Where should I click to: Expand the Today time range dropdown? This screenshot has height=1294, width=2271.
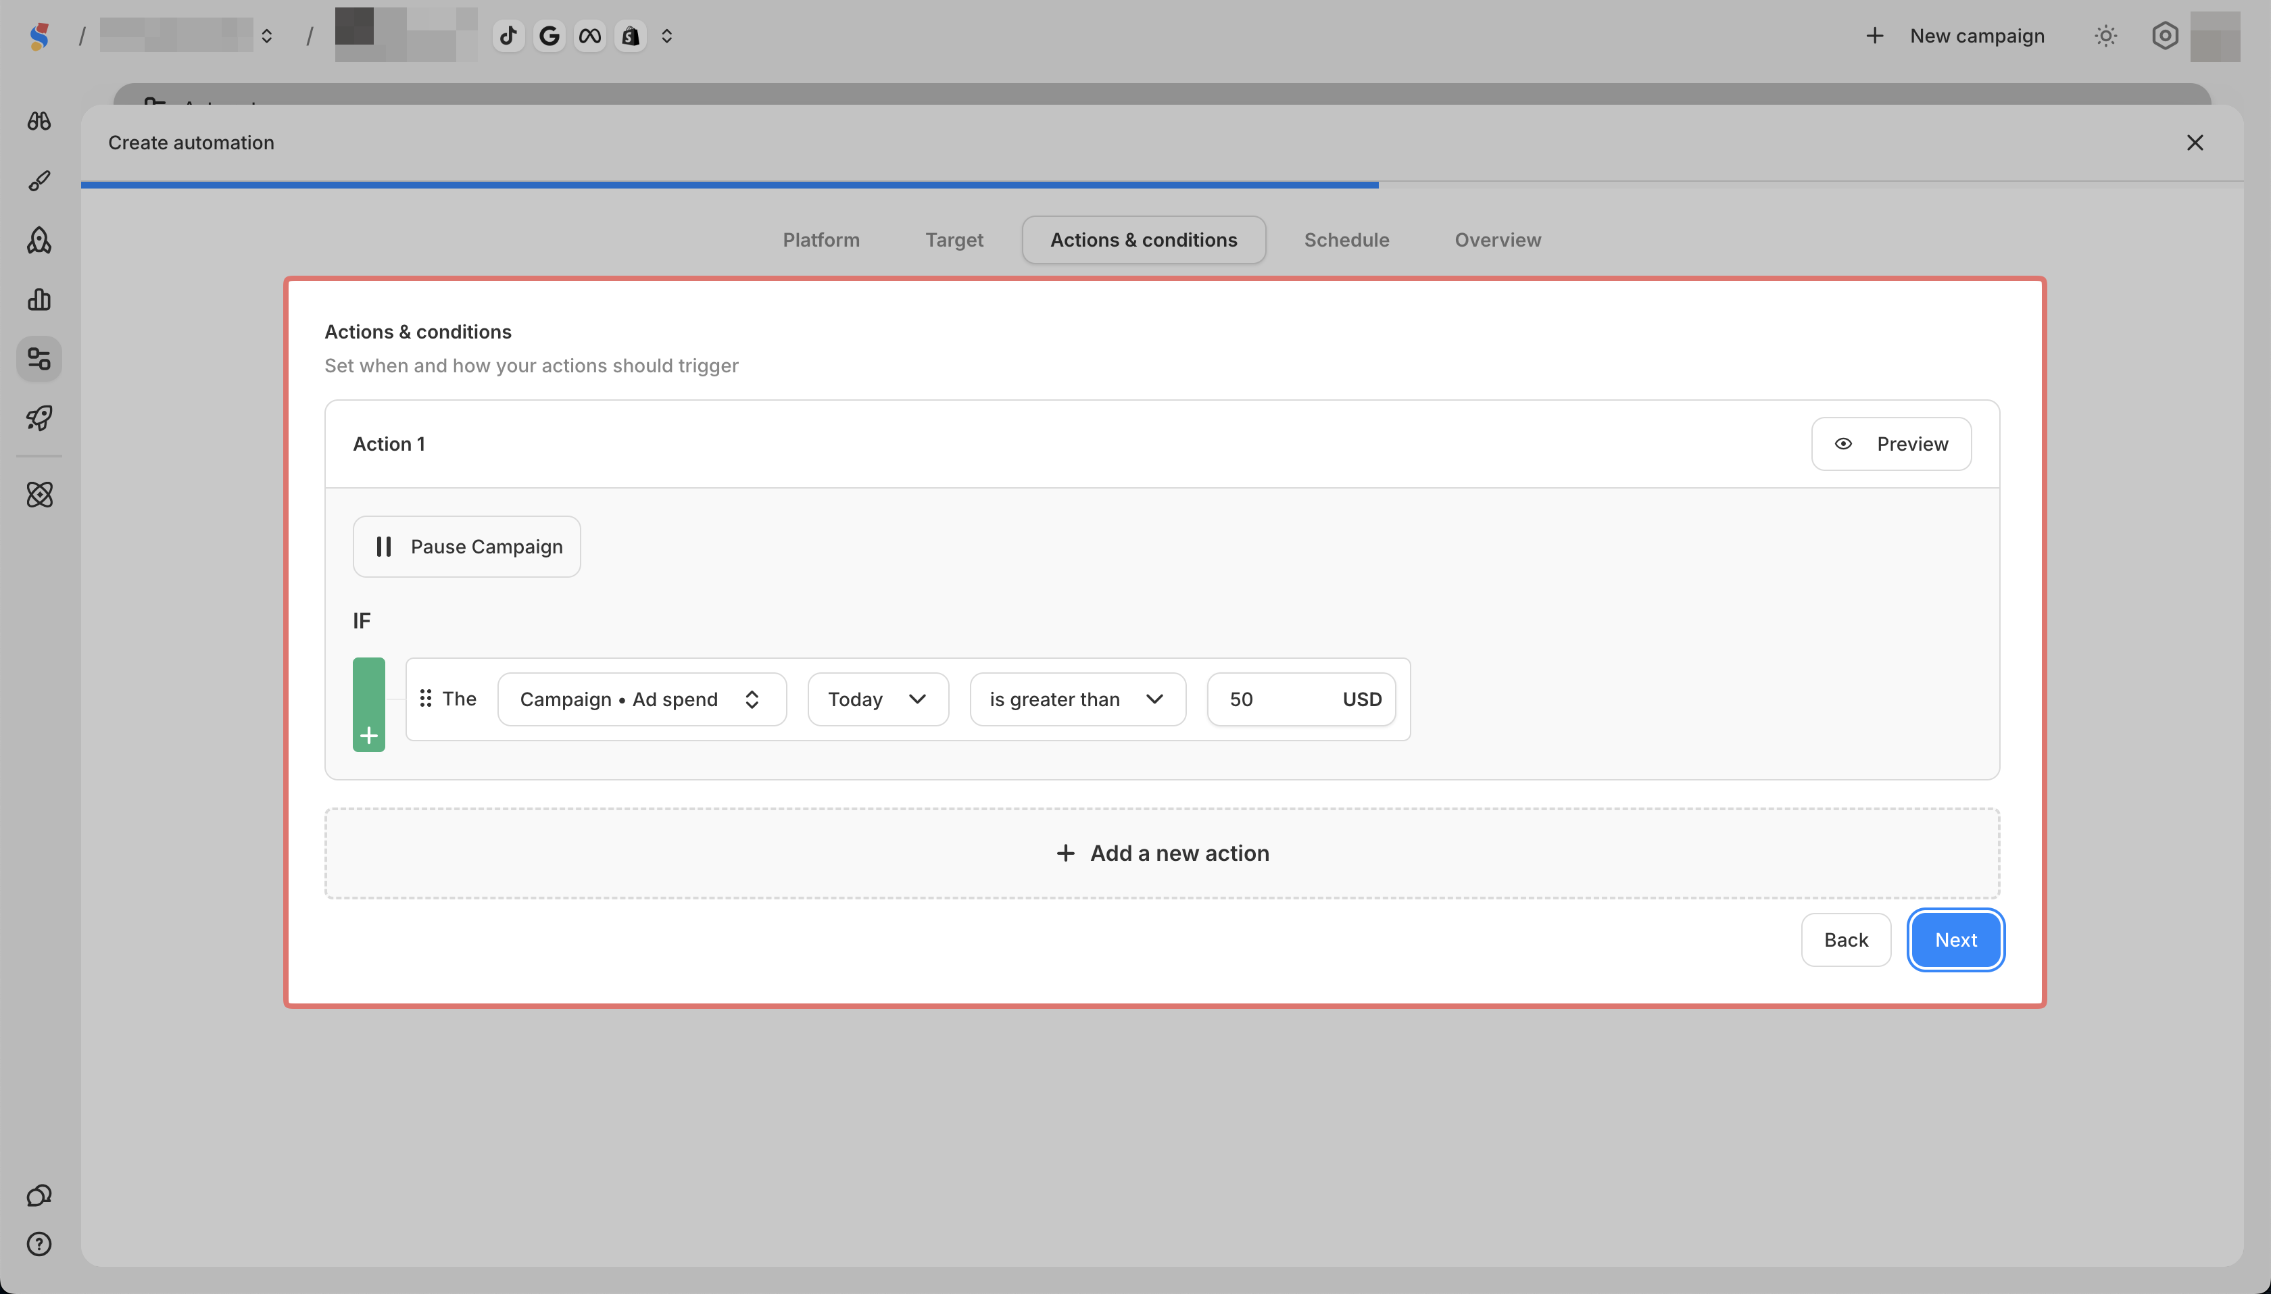click(877, 699)
